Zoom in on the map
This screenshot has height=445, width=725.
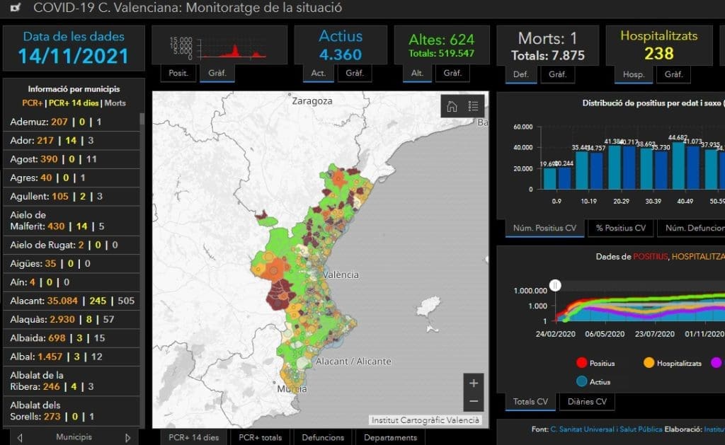pos(474,383)
